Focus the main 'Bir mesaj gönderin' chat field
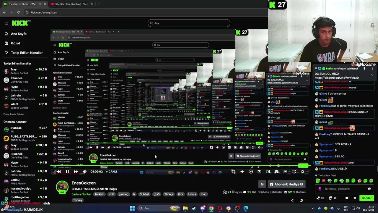The width and height of the screenshot is (378, 213). [x=344, y=189]
